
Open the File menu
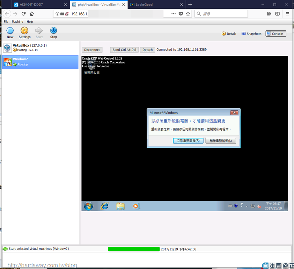(6, 22)
